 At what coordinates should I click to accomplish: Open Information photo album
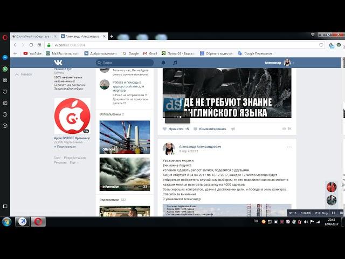(125, 174)
